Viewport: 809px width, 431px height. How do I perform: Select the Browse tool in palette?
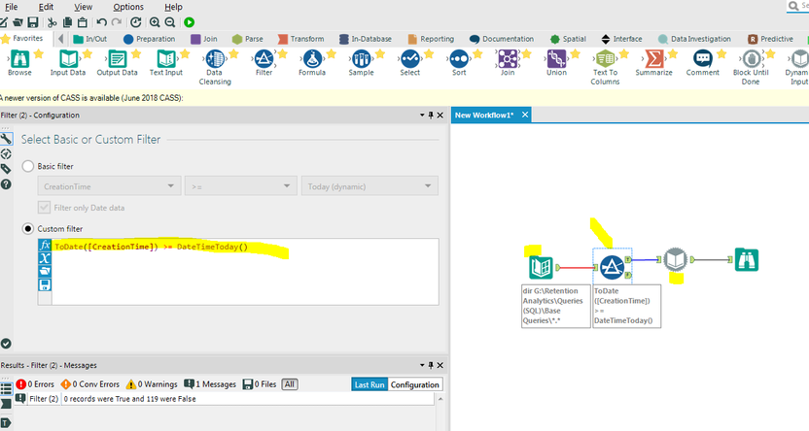point(19,63)
